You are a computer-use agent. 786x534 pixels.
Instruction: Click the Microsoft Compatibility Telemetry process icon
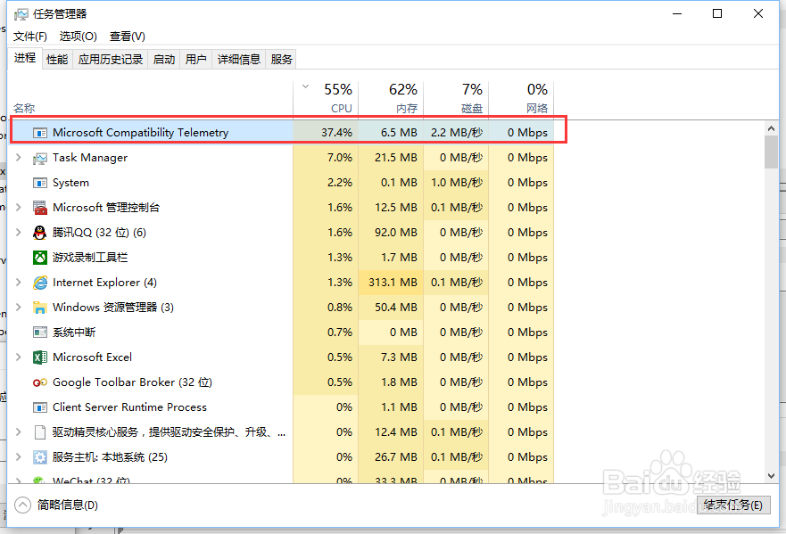(x=40, y=133)
